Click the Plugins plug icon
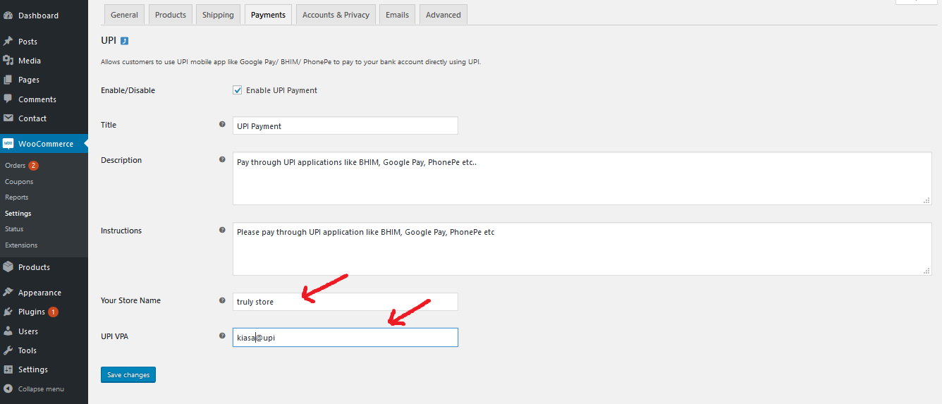The height and width of the screenshot is (404, 942). tap(8, 312)
